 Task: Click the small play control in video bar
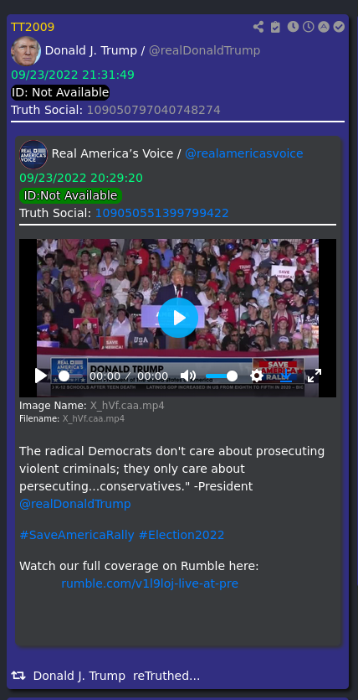[x=40, y=376]
